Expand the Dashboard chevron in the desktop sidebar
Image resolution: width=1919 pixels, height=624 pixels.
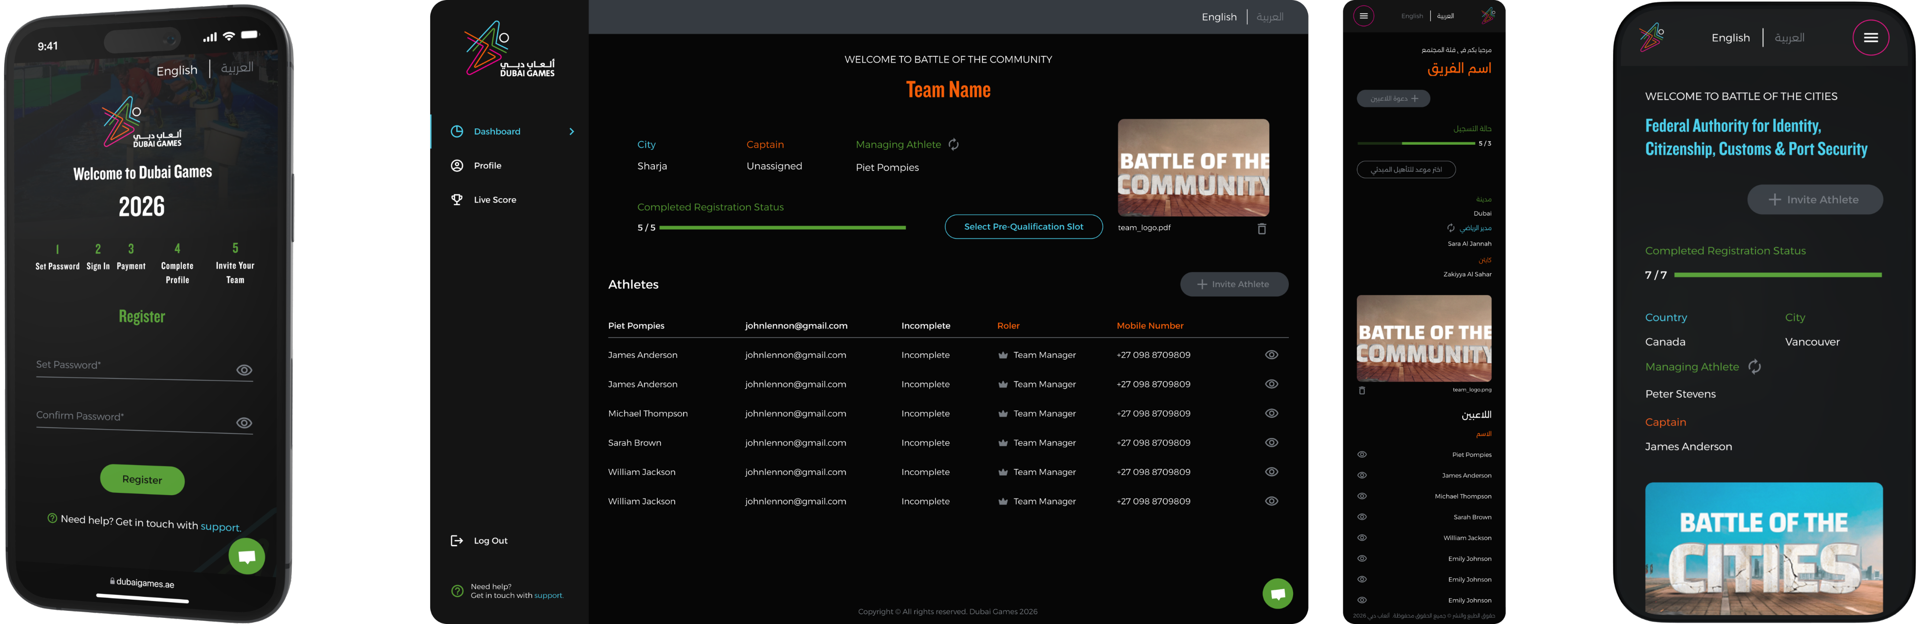(x=572, y=132)
